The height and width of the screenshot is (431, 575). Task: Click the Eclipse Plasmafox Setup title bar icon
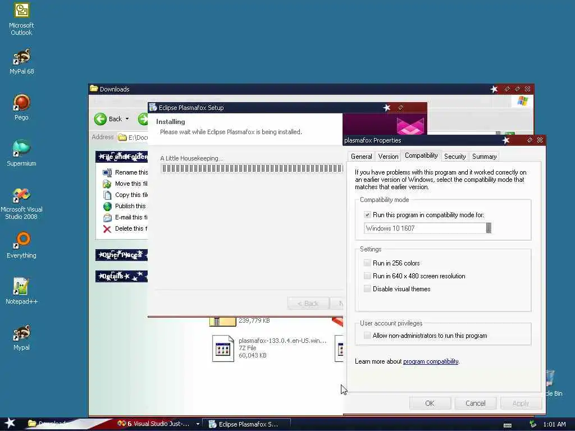point(153,107)
